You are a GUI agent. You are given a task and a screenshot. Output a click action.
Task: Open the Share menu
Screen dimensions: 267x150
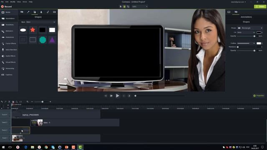25,2
